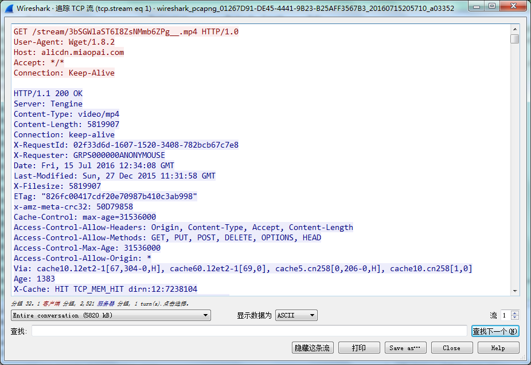Click the 隐藏这条流 hide stream button
531x365 pixels.
[313, 348]
